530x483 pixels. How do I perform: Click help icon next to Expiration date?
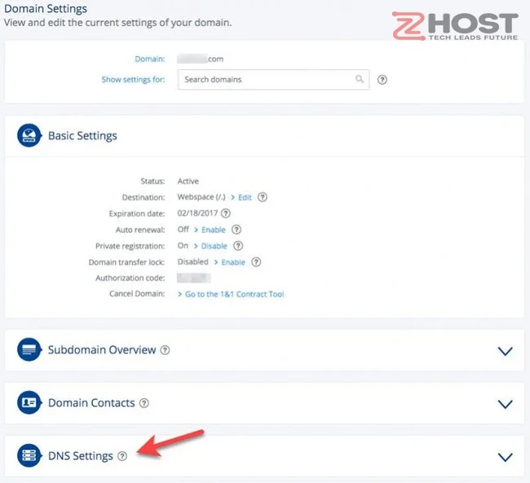tap(226, 213)
